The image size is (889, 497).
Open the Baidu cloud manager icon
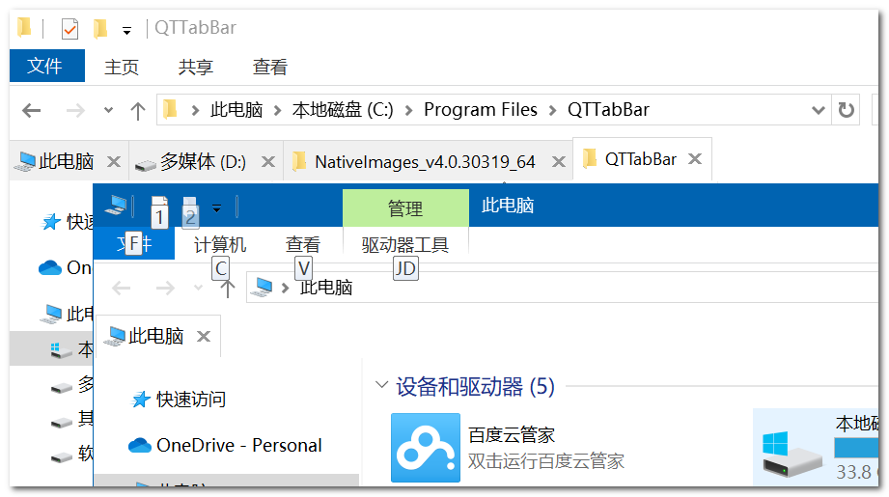[x=426, y=447]
